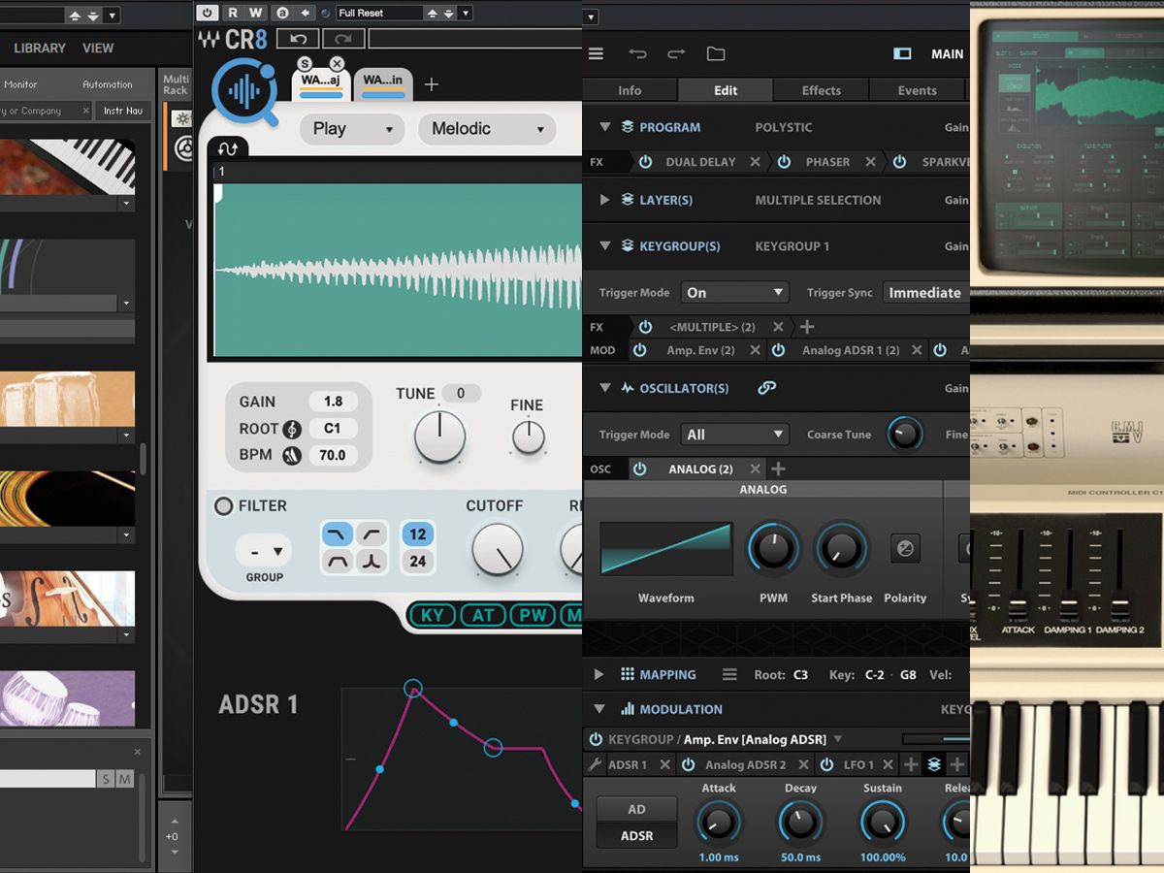
Task: Open the hamburger menu icon
Action: pos(597,54)
